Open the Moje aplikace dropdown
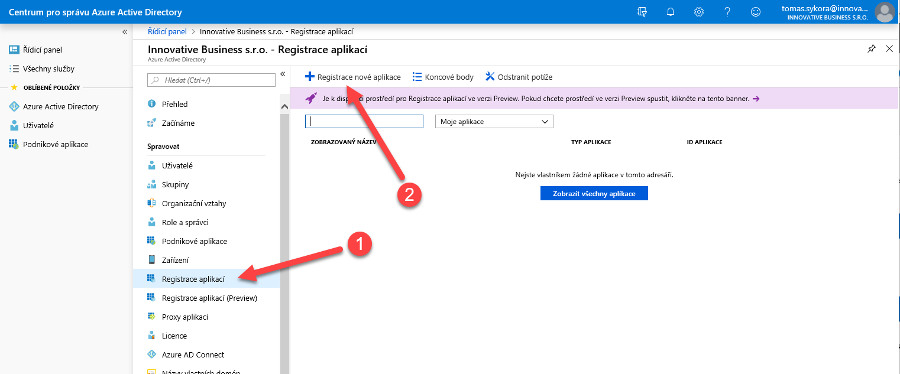The width and height of the screenshot is (900, 374). pyautogui.click(x=494, y=121)
